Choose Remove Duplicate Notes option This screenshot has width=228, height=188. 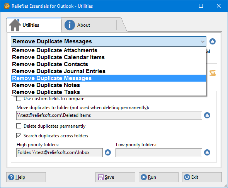tap(109, 85)
